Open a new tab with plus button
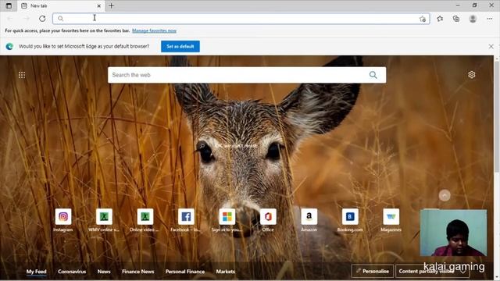This screenshot has width=500, height=281. 111,5
